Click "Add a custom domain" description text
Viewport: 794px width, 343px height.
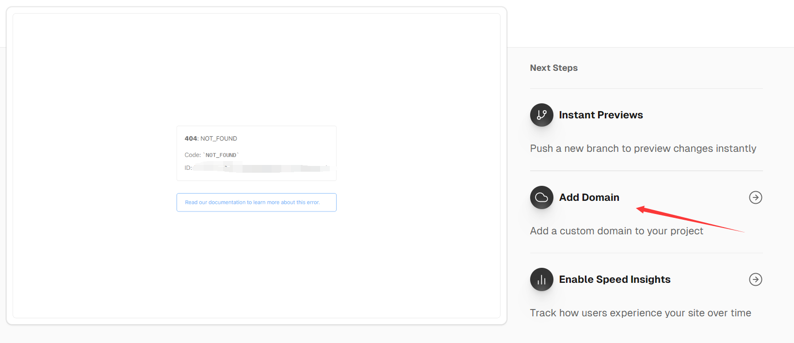click(616, 231)
